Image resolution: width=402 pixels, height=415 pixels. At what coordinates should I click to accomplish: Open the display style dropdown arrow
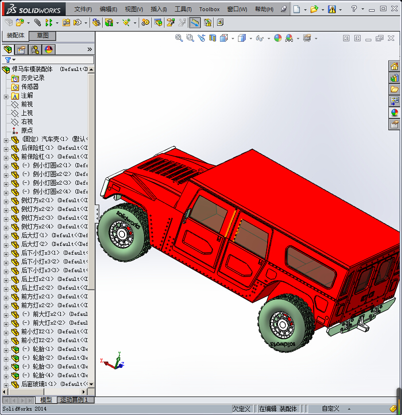point(251,39)
